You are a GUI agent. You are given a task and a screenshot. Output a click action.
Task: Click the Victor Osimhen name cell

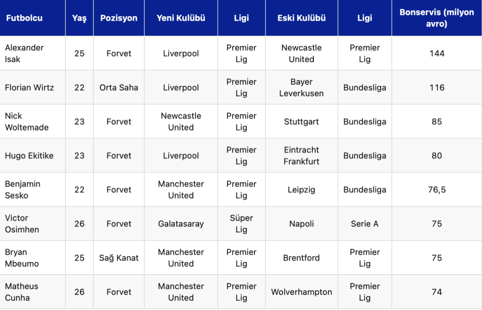(x=22, y=224)
